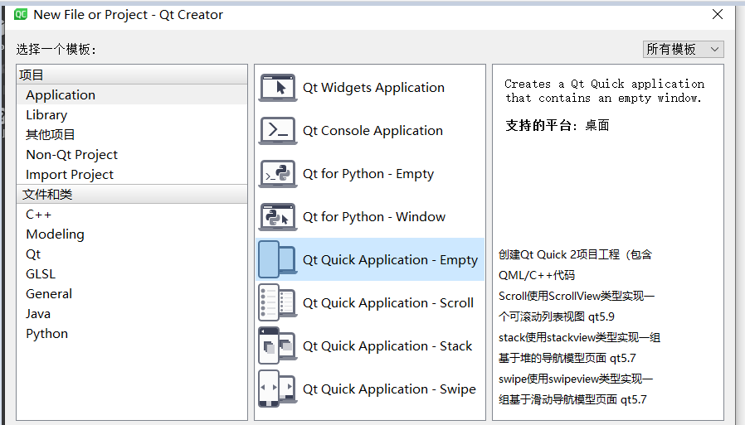The image size is (745, 425).
Task: Click the Qt Quick Application Stack icon
Action: [x=278, y=345]
